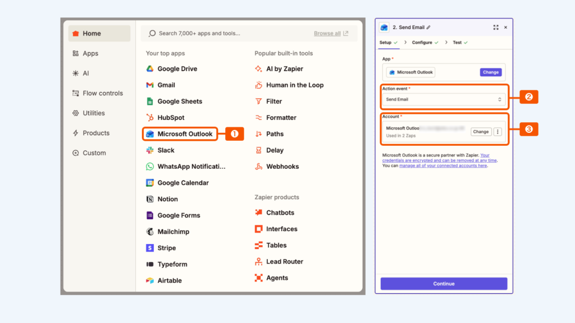Open the Action event dropdown
This screenshot has width=575, height=323.
(444, 99)
